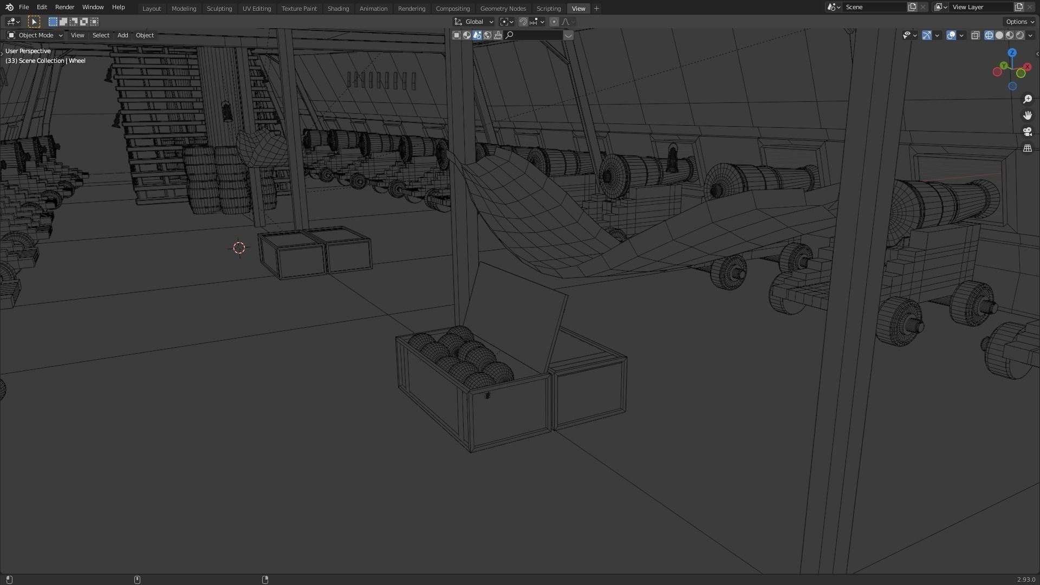Image resolution: width=1040 pixels, height=585 pixels.
Task: Click the perspective/orthographic grid icon
Action: 1027,148
